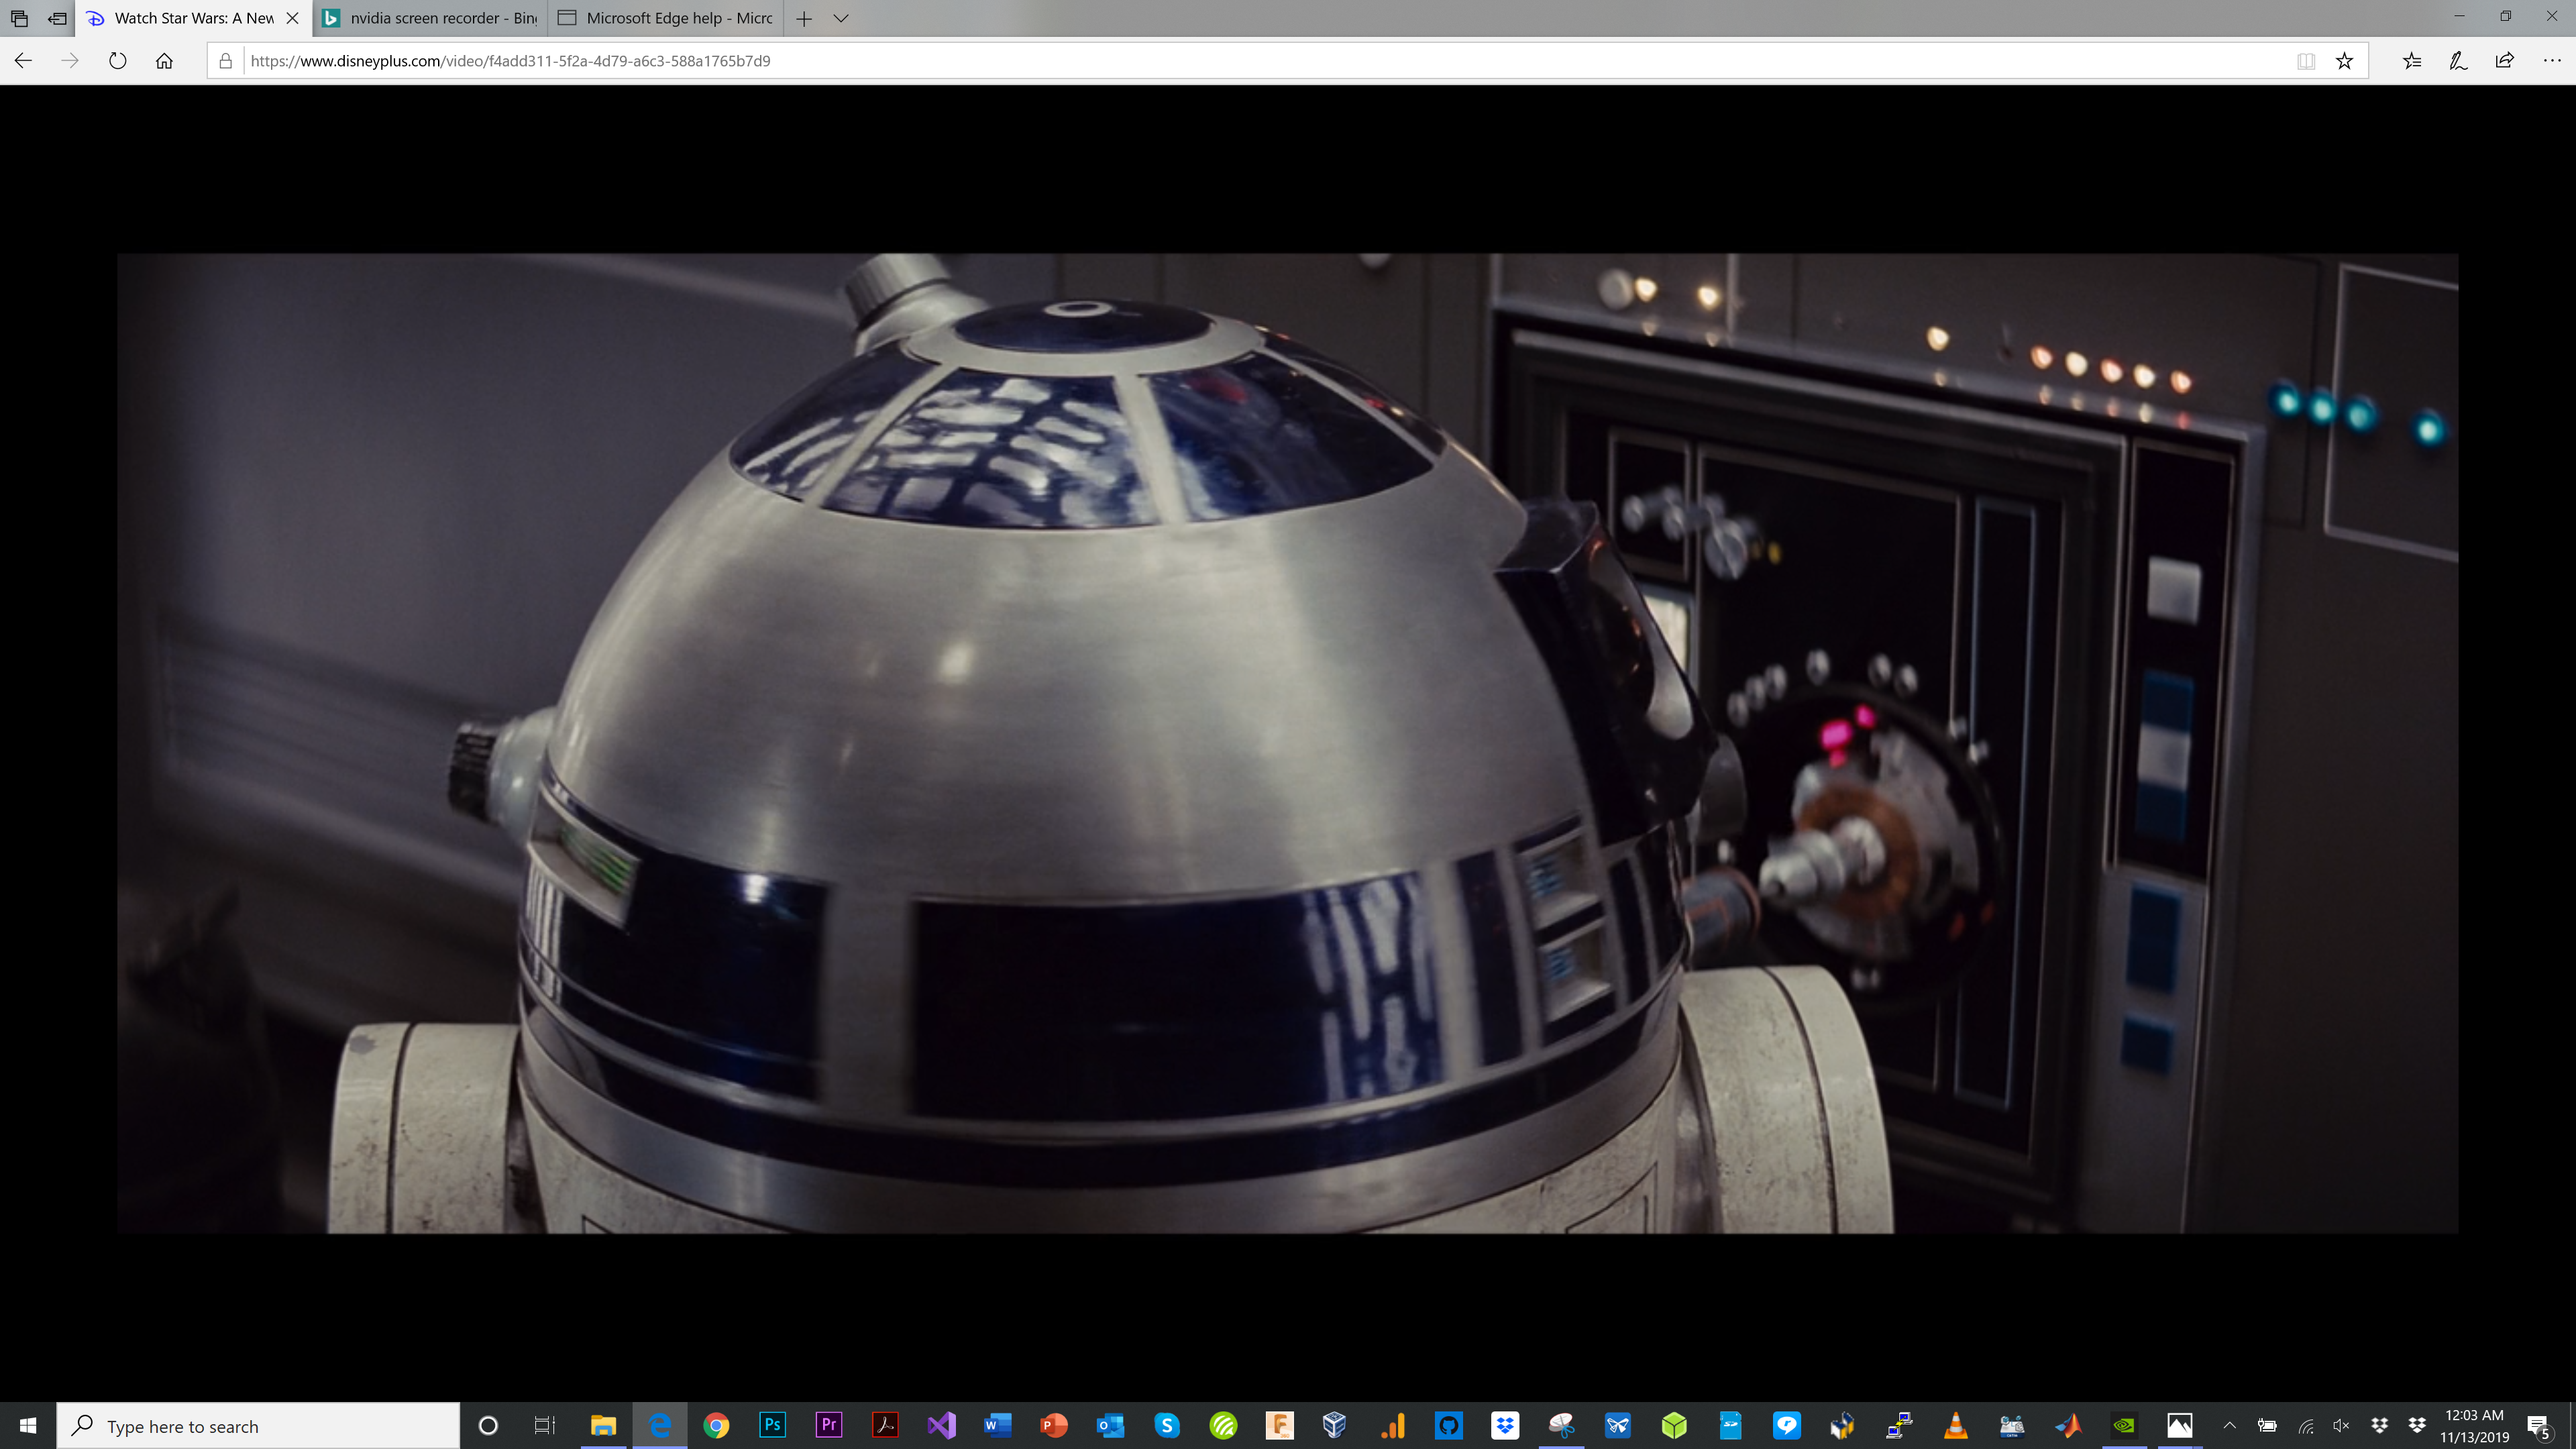Open the Photos app taskbar icon
Image resolution: width=2576 pixels, height=1449 pixels.
tap(2180, 1425)
